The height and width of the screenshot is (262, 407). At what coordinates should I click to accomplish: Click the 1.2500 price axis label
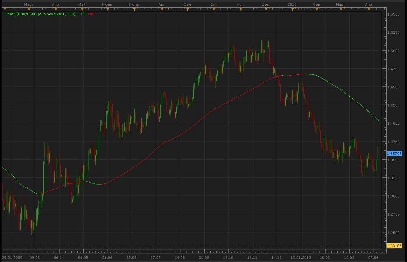(x=394, y=232)
